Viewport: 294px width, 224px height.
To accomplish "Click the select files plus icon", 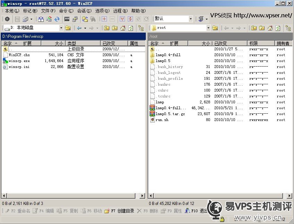I will (x=104, y=19).
